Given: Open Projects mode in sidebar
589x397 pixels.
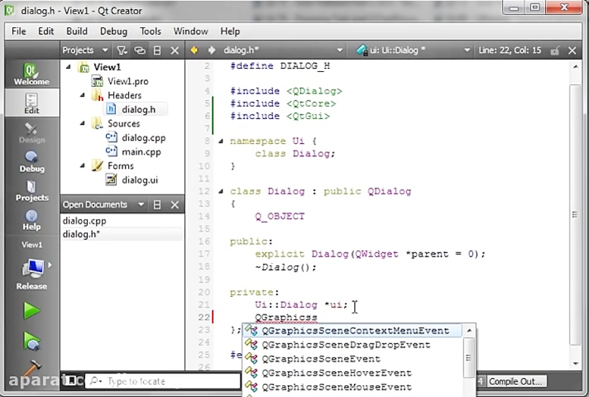Looking at the screenshot, I should 31,190.
